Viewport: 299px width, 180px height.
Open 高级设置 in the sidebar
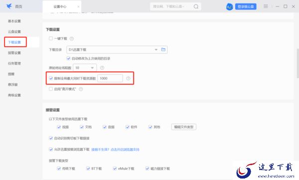(14, 95)
